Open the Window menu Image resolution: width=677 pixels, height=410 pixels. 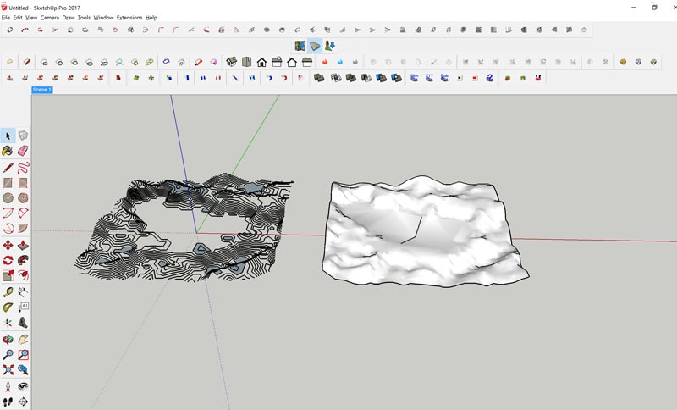pos(103,18)
